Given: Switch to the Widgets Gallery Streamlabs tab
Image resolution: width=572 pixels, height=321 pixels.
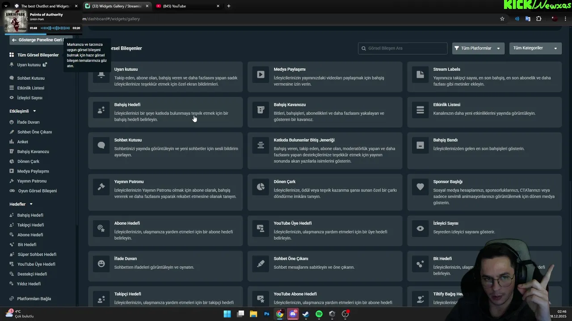Looking at the screenshot, I should (x=117, y=6).
